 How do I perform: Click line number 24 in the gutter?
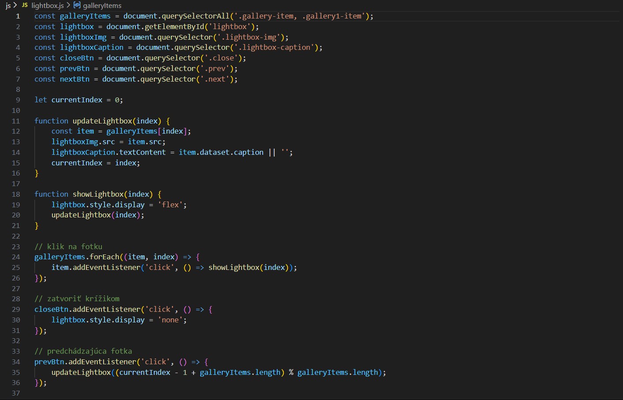coord(16,257)
